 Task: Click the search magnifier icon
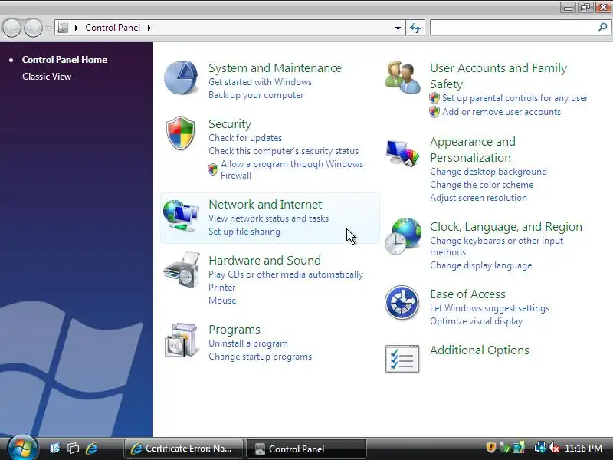click(x=602, y=28)
